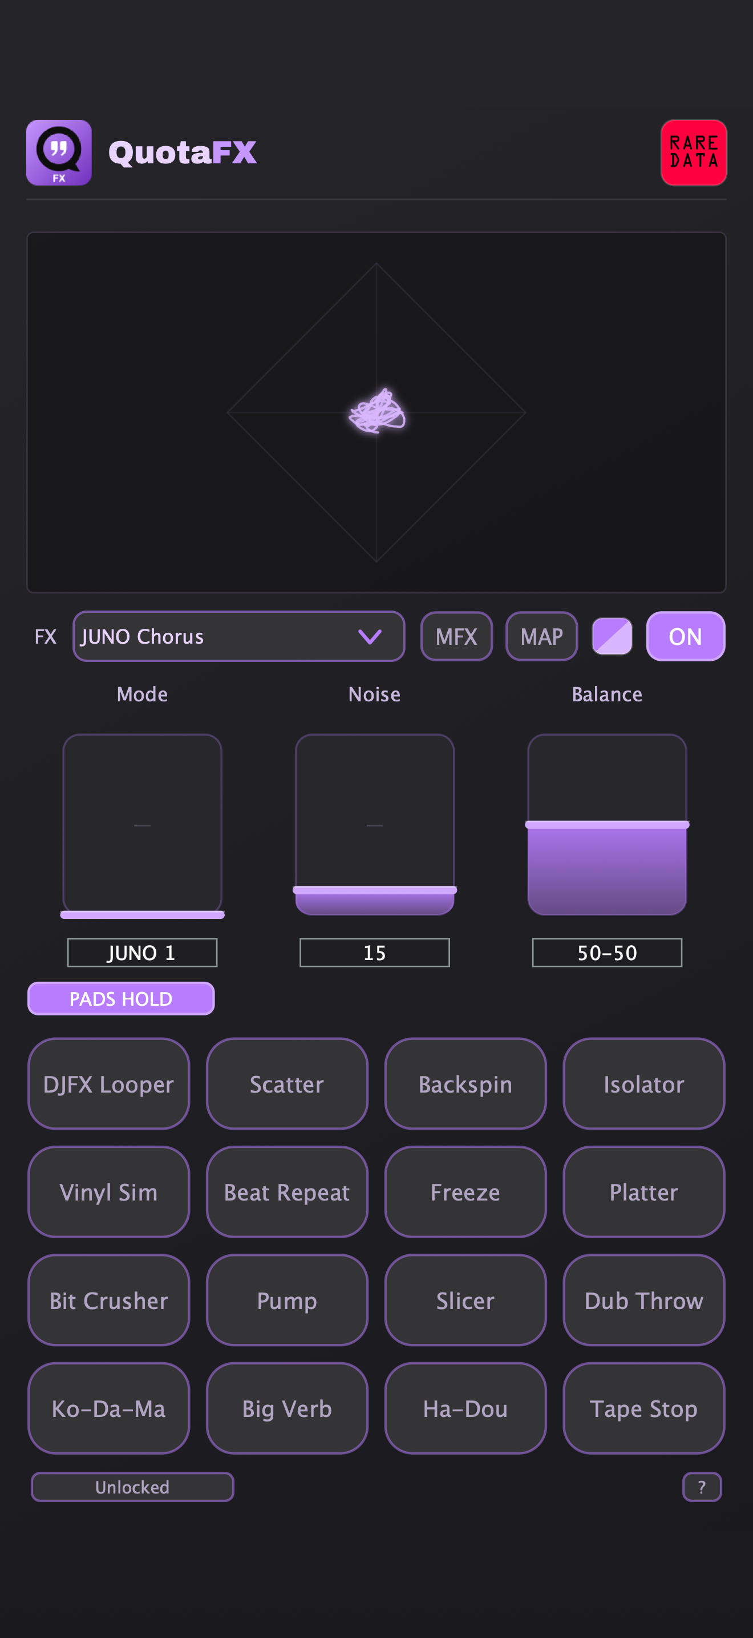Trigger the Backspin pad
Viewport: 753px width, 1638px height.
coord(465,1084)
